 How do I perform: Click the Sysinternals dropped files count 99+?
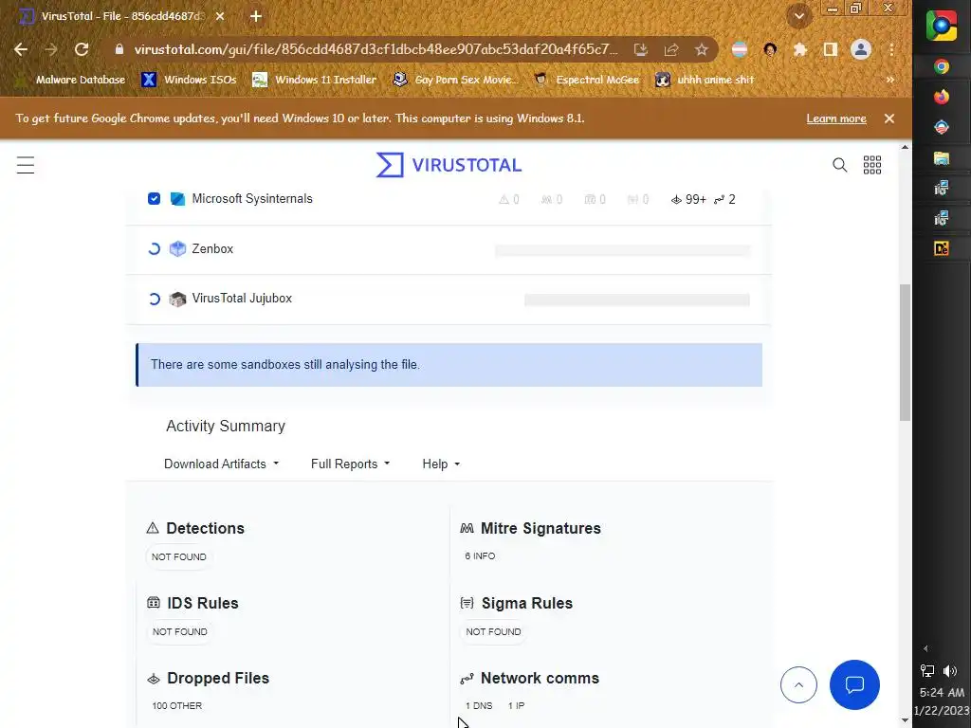[688, 199]
